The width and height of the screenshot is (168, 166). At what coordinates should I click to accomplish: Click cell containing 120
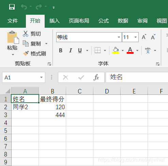pyautogui.click(x=52, y=107)
